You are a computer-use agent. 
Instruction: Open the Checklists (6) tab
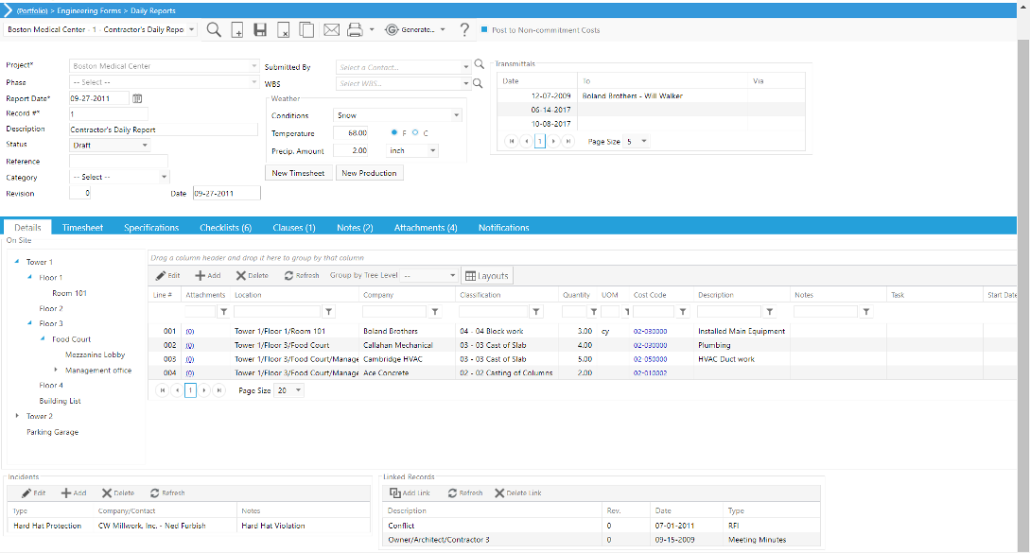pyautogui.click(x=226, y=228)
